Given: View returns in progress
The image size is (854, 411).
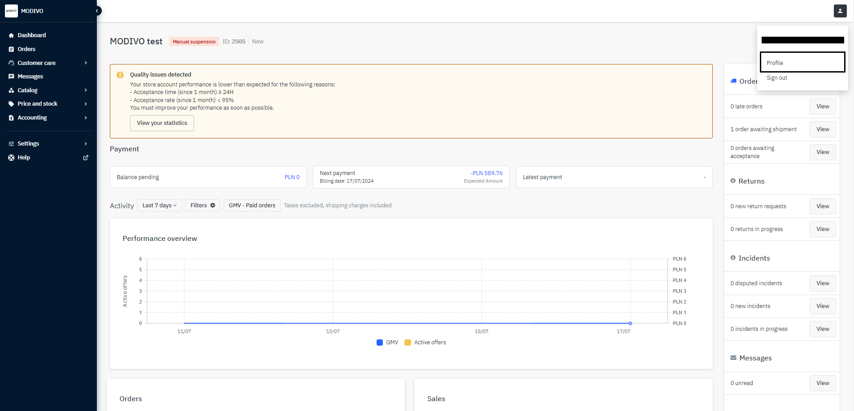Looking at the screenshot, I should (x=823, y=229).
